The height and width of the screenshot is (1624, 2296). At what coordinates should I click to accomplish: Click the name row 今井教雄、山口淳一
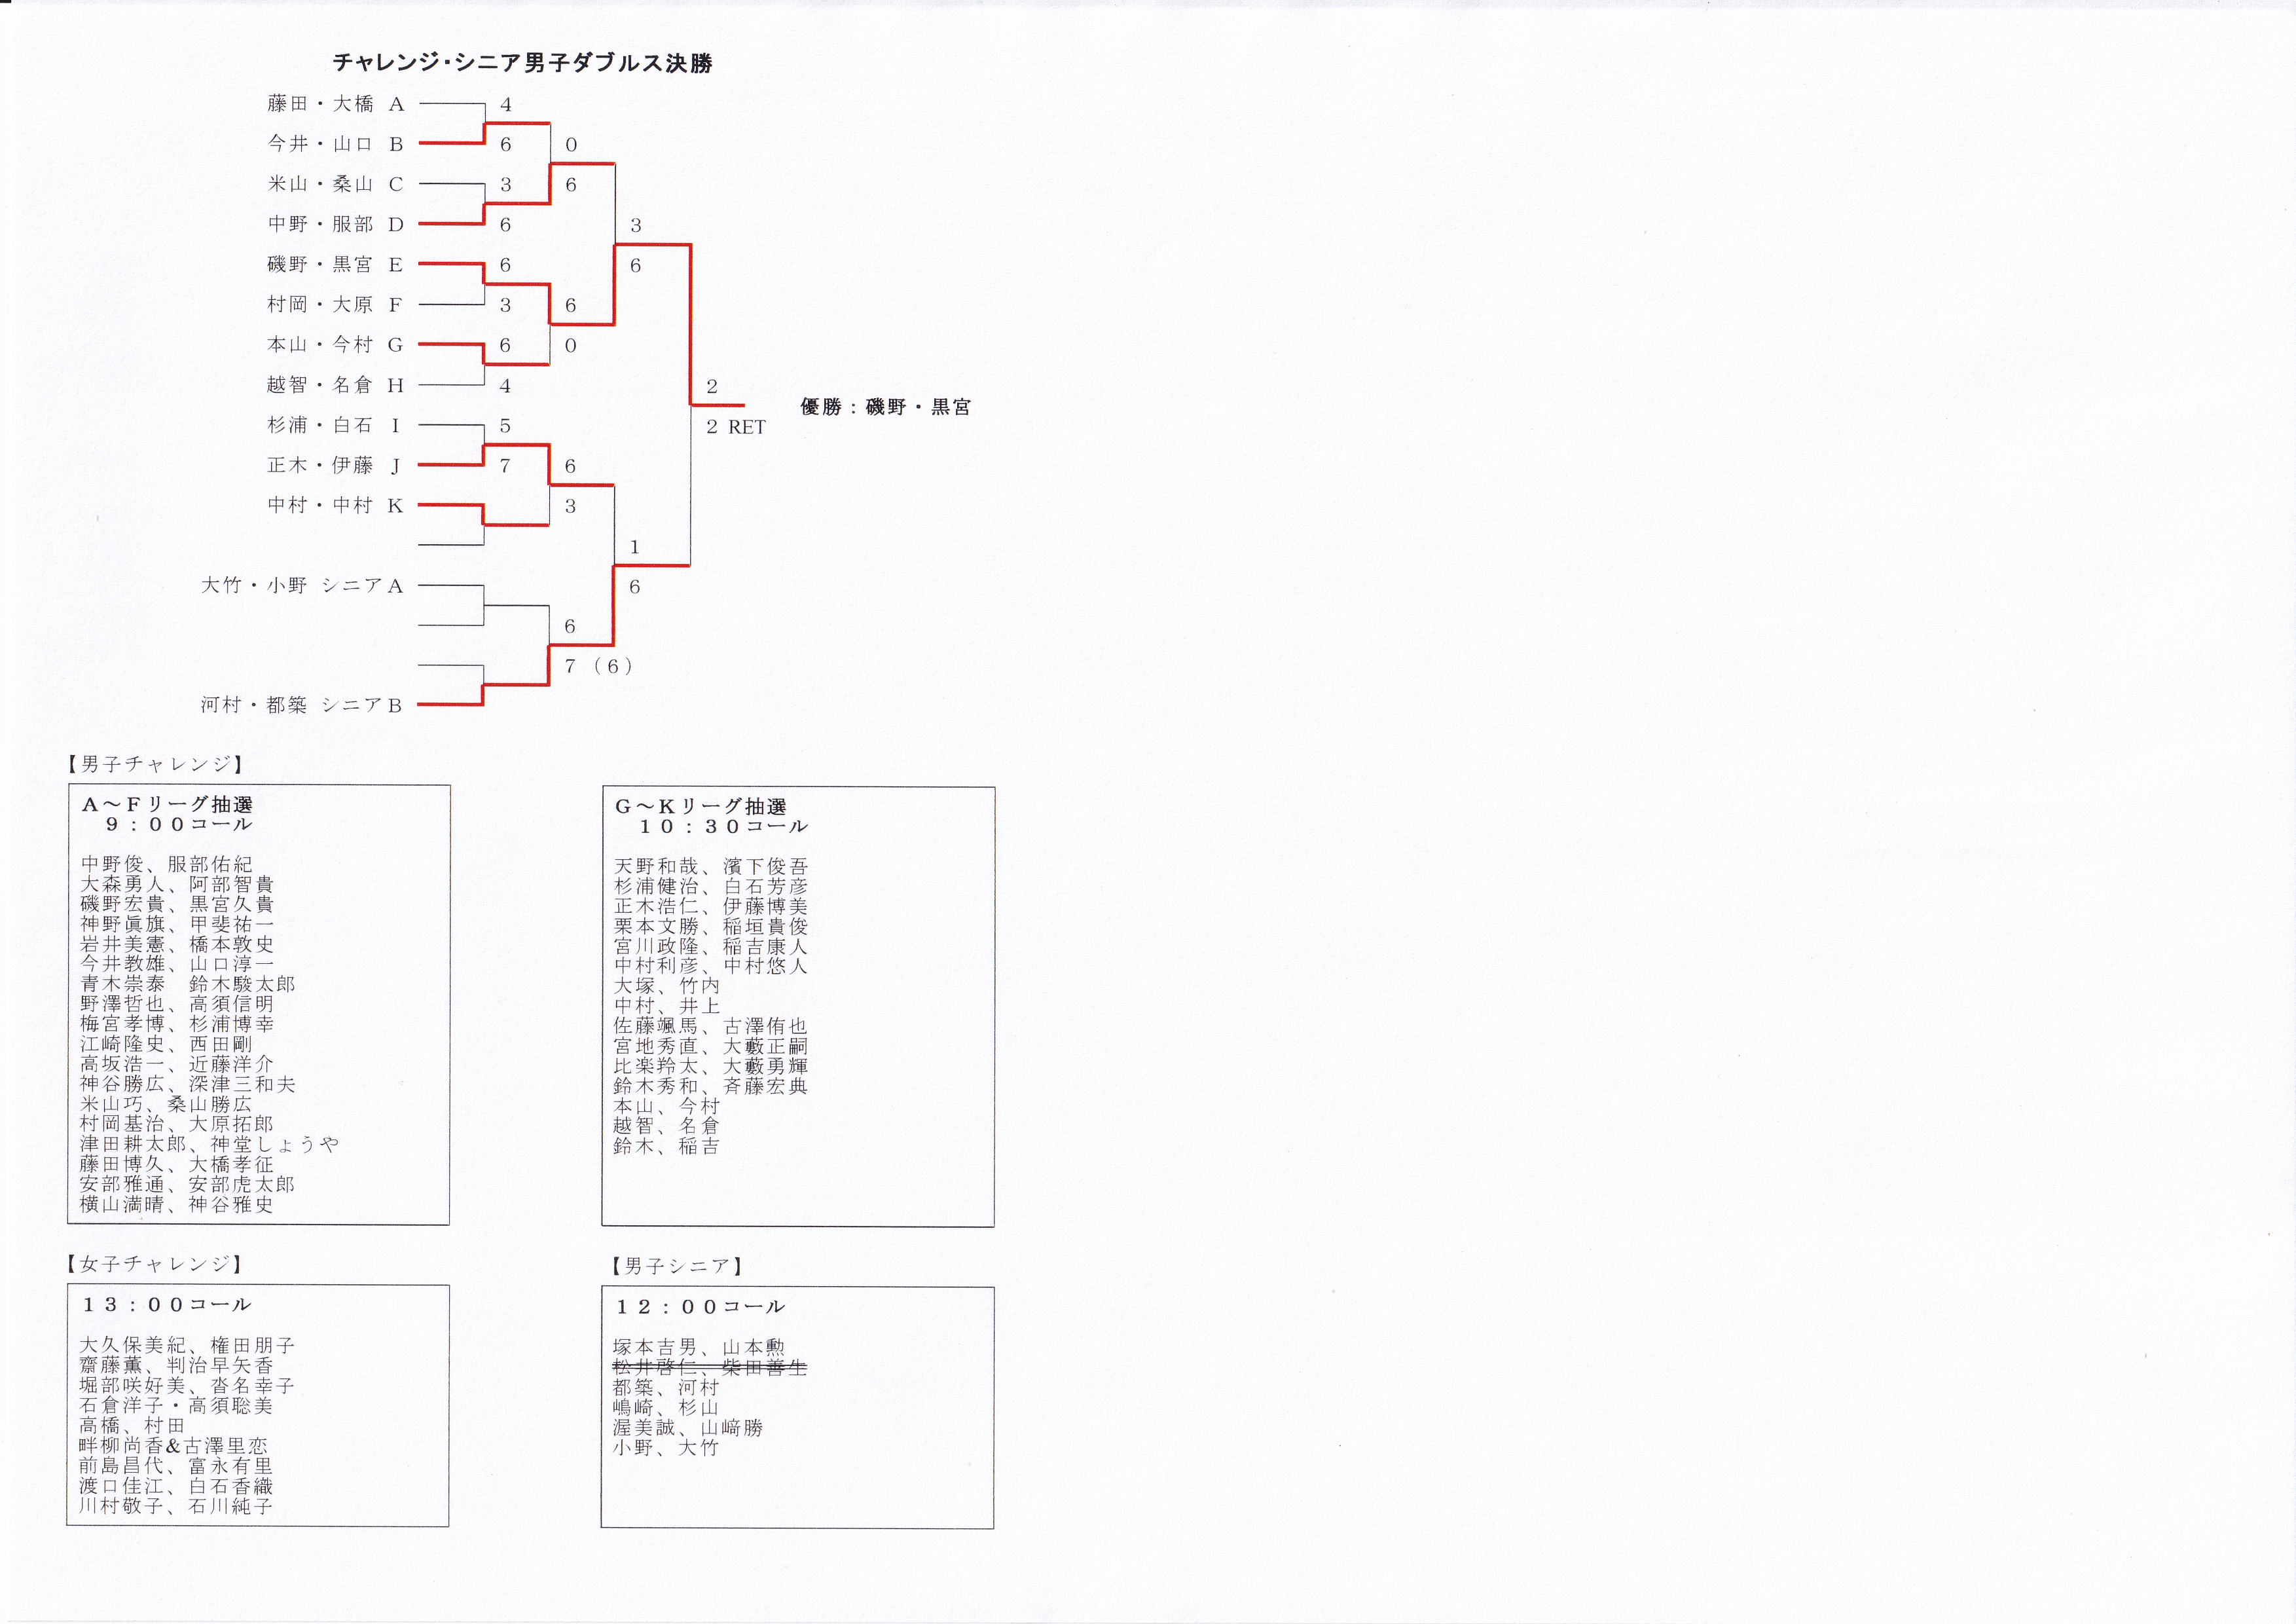pyautogui.click(x=177, y=964)
